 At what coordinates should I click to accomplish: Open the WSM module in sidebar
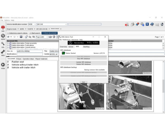(3, 65)
